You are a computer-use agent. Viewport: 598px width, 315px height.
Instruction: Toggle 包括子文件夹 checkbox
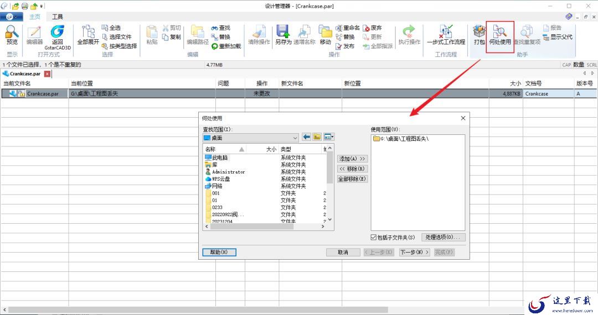coord(374,238)
